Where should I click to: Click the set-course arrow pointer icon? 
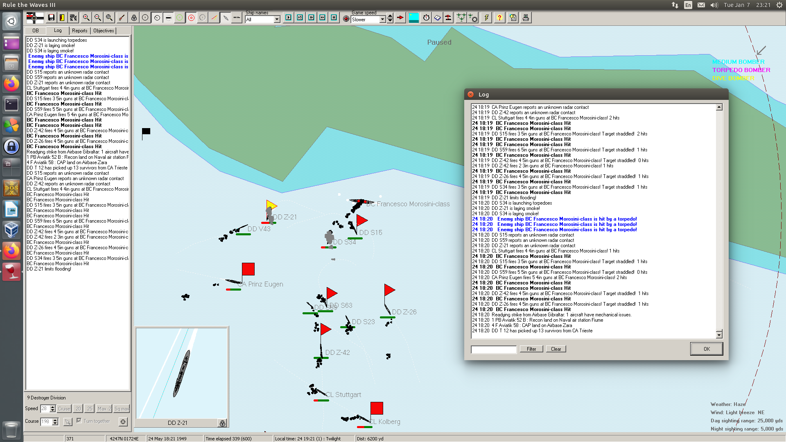click(x=68, y=422)
